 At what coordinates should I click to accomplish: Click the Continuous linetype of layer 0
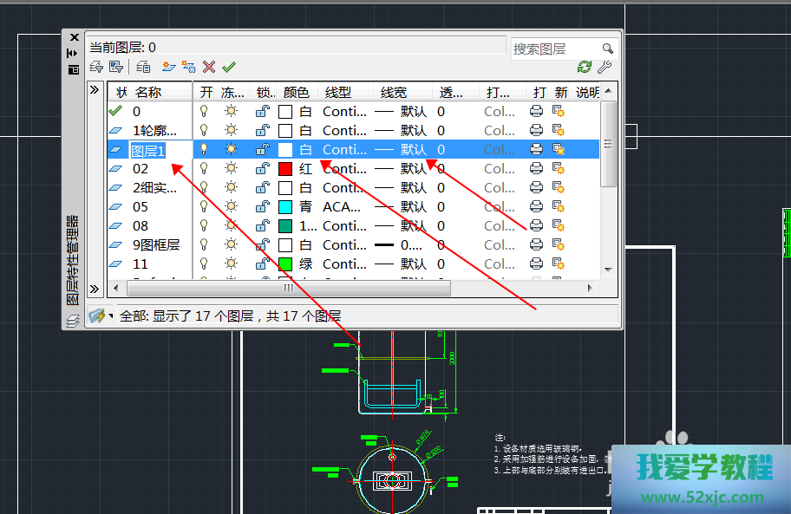pos(344,112)
